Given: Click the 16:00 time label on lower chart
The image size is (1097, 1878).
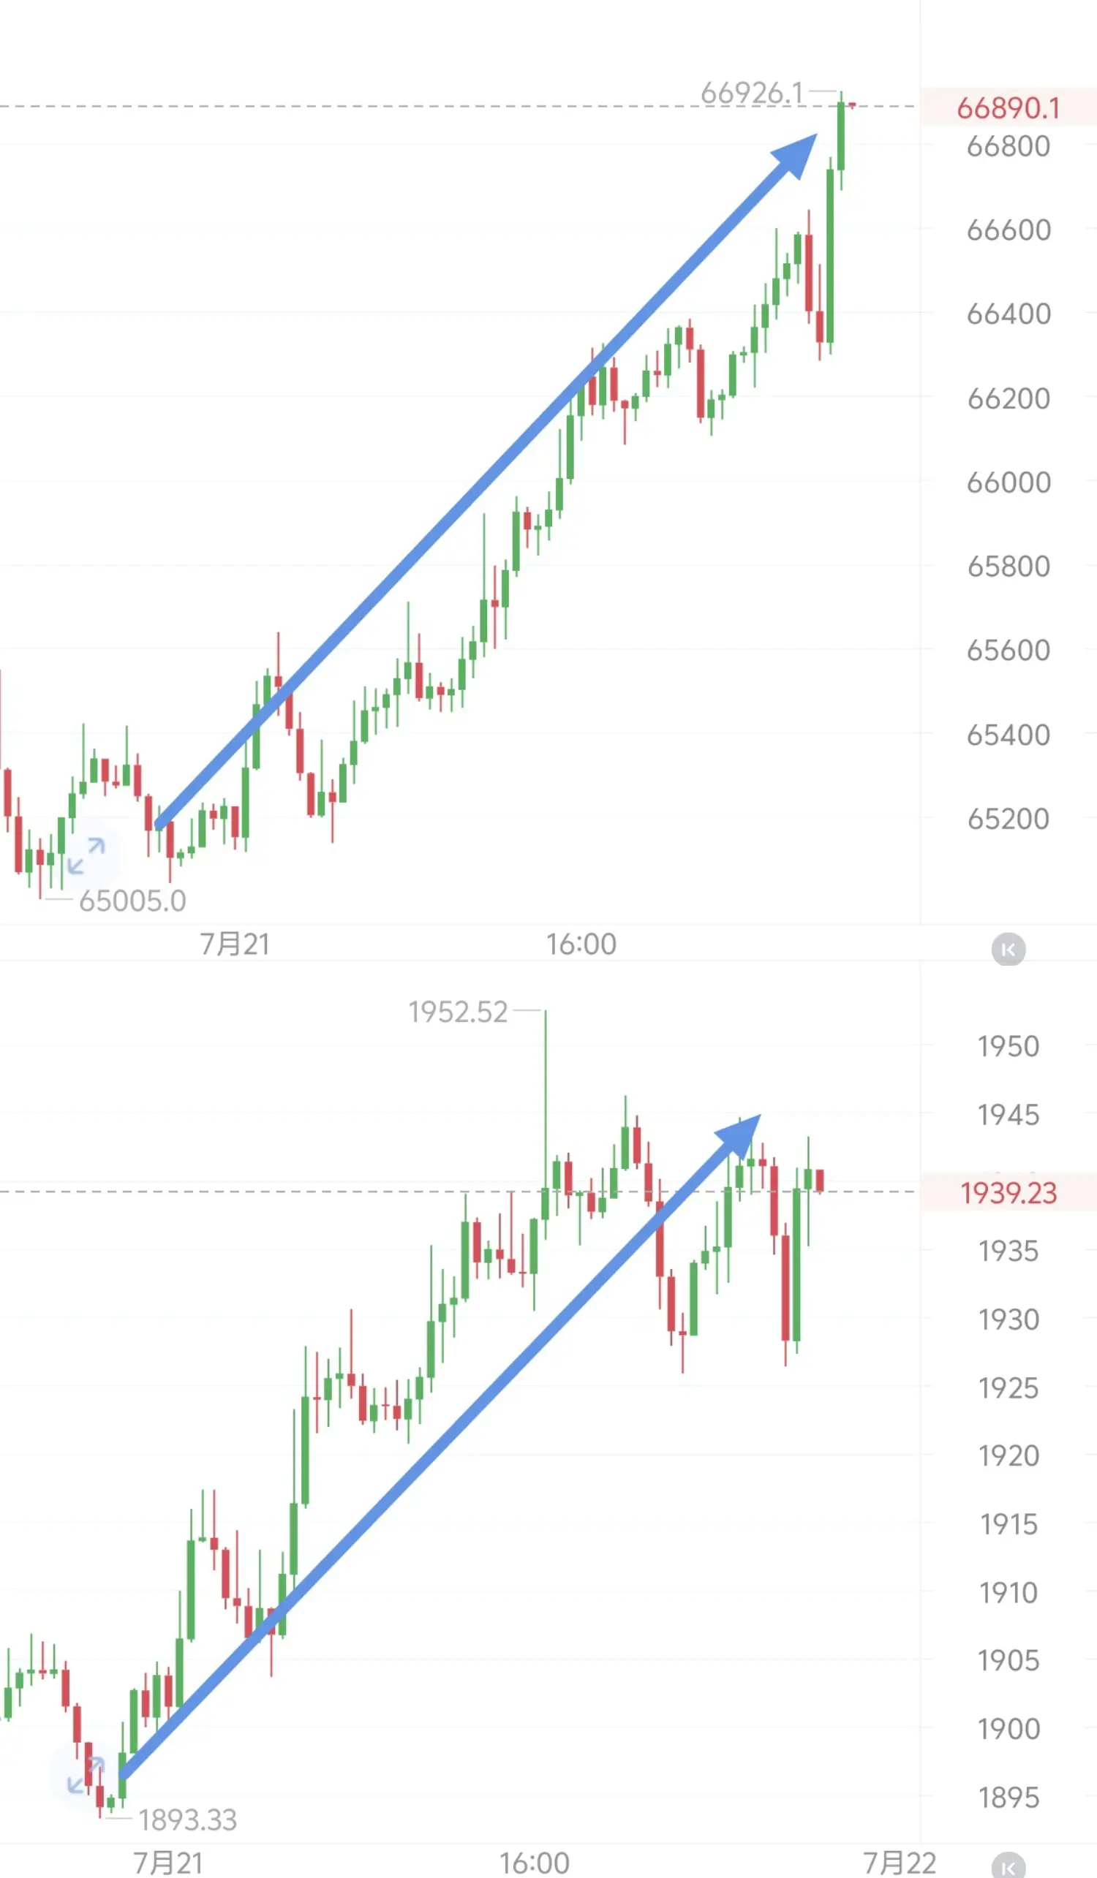Looking at the screenshot, I should [534, 1863].
